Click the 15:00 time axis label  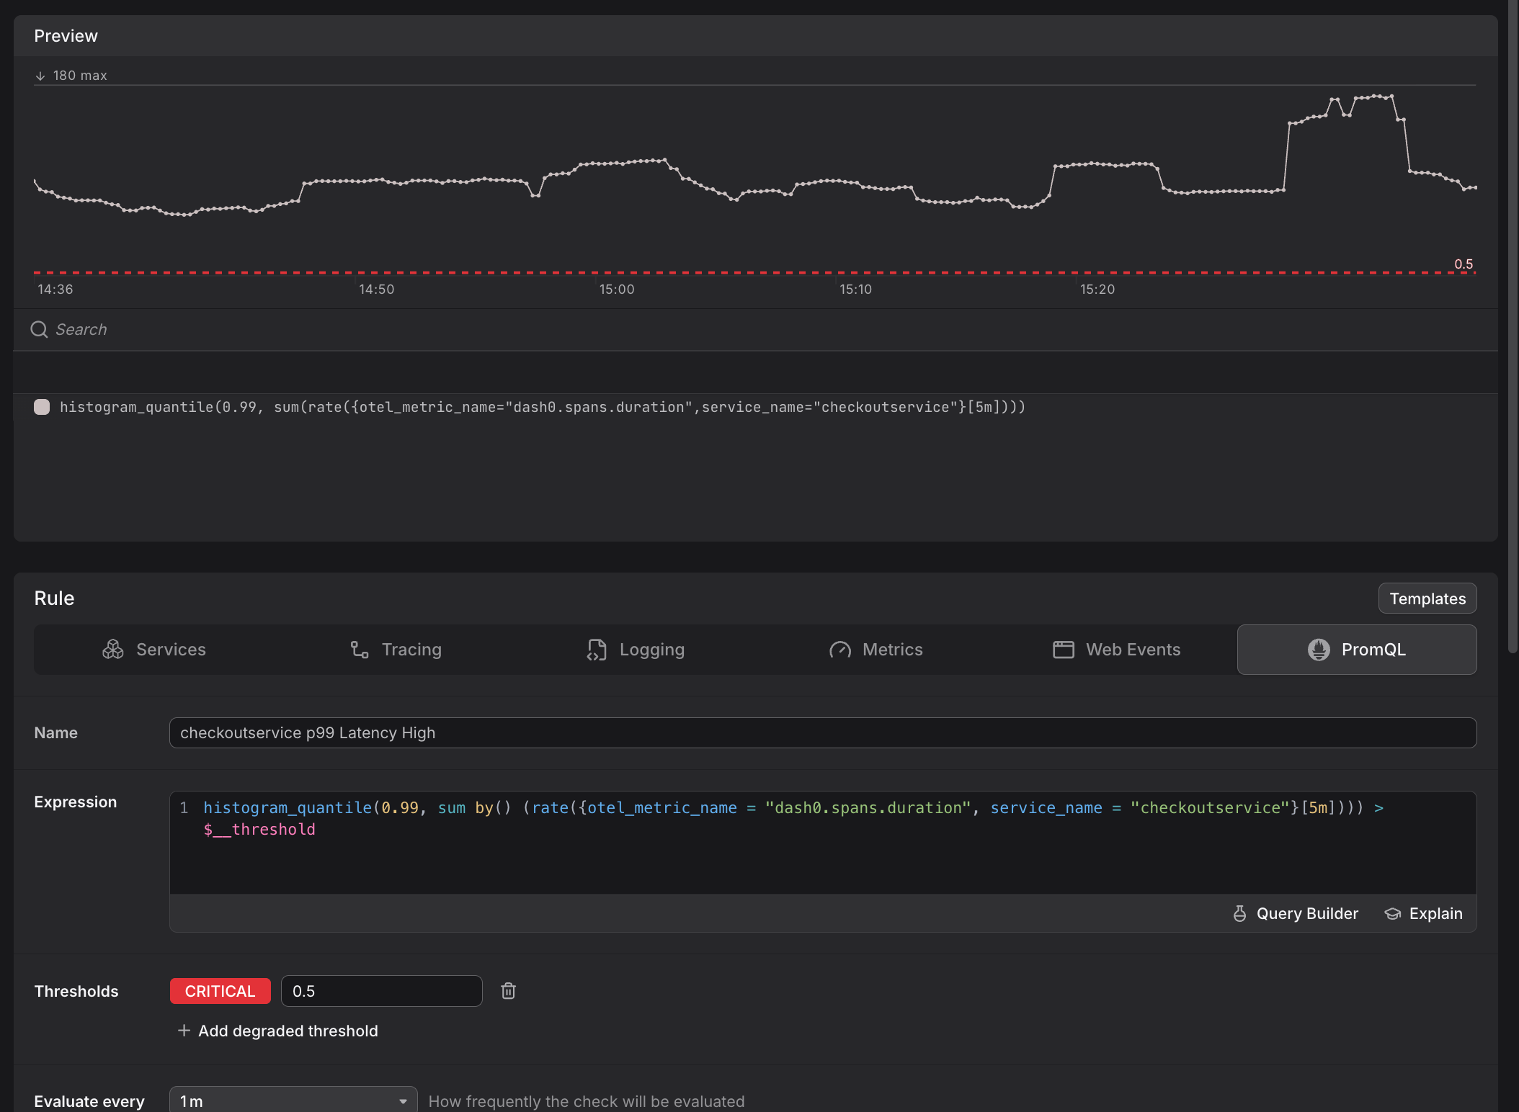tap(617, 289)
